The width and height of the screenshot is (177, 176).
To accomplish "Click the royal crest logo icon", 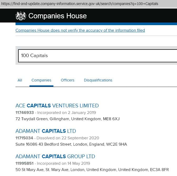I will pos(21,16).
